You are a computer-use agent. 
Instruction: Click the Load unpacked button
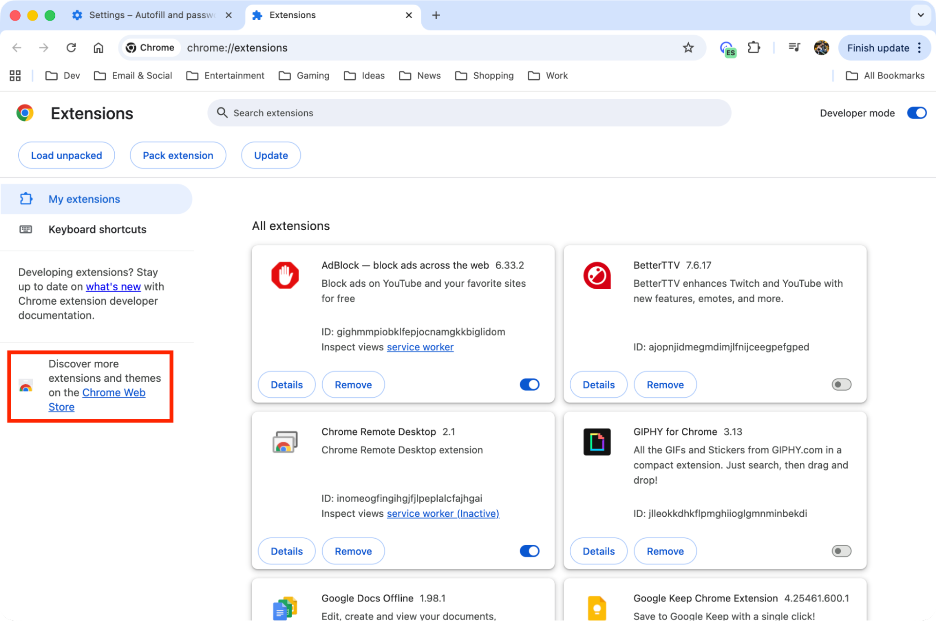pos(66,155)
